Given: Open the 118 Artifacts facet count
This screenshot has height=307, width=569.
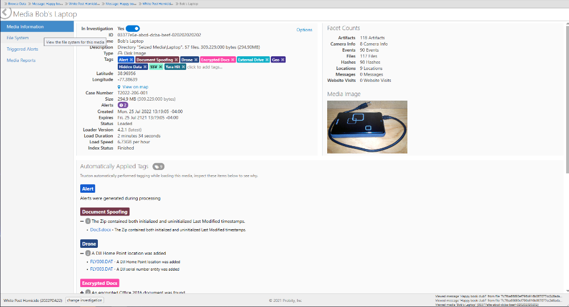Looking at the screenshot, I should tap(372, 38).
